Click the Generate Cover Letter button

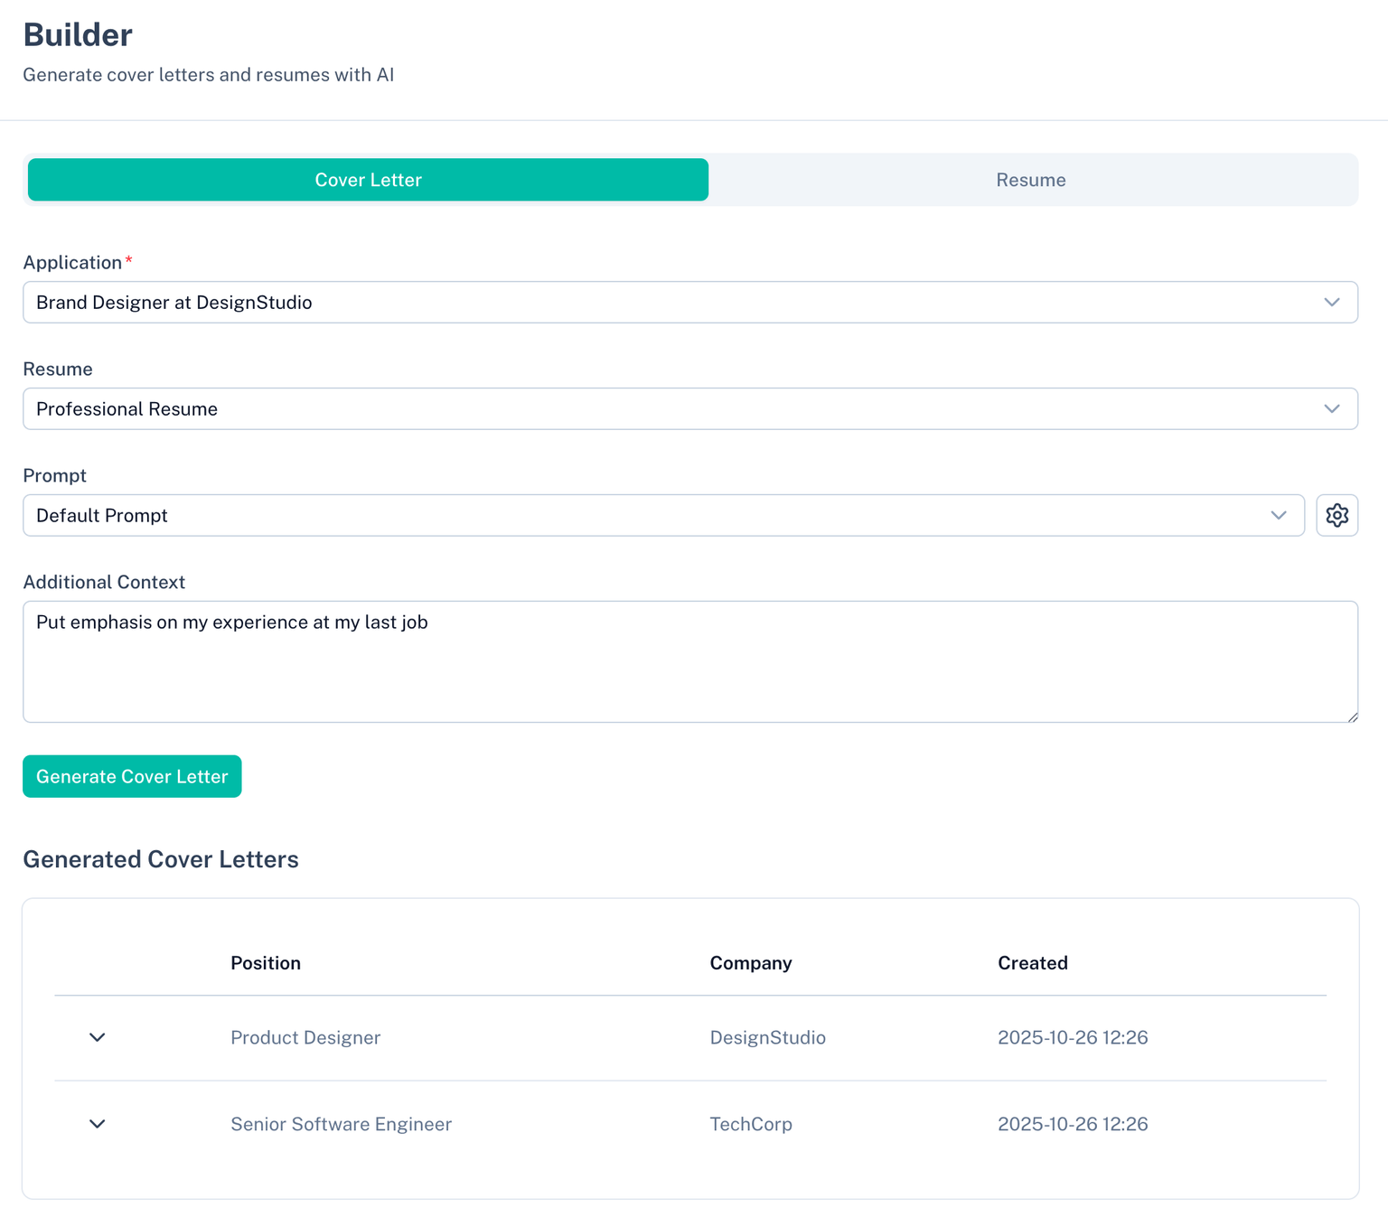pos(132,776)
